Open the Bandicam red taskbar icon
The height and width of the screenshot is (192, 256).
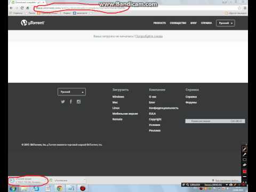click(83, 188)
